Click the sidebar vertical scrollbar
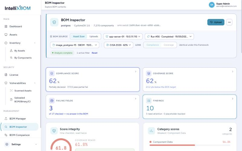This screenshot has width=242, height=151. coord(41,71)
